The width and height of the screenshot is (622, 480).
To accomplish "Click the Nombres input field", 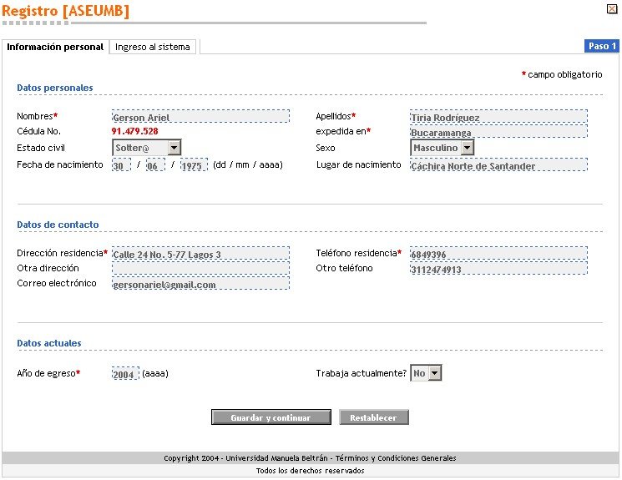I will [200, 117].
